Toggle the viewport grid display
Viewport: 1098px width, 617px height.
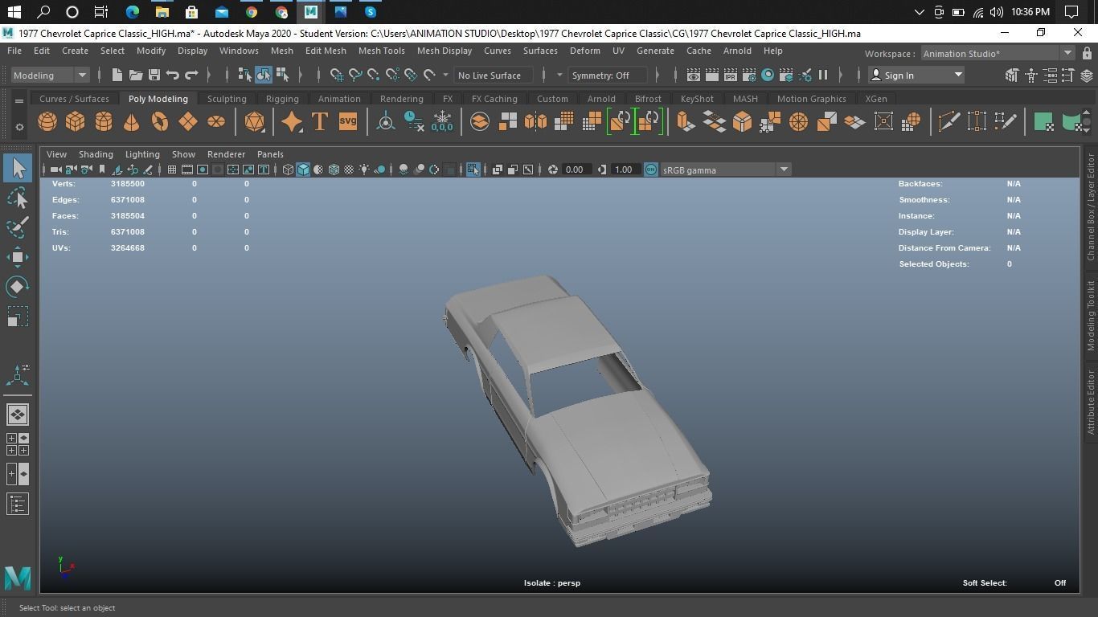coord(171,170)
